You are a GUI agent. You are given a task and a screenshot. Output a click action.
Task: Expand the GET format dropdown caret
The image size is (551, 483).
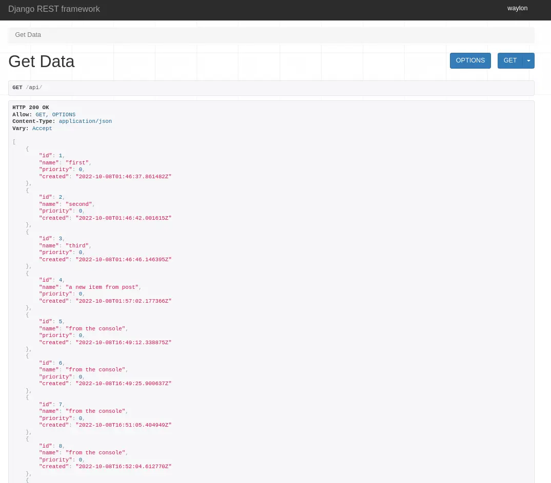tap(529, 60)
